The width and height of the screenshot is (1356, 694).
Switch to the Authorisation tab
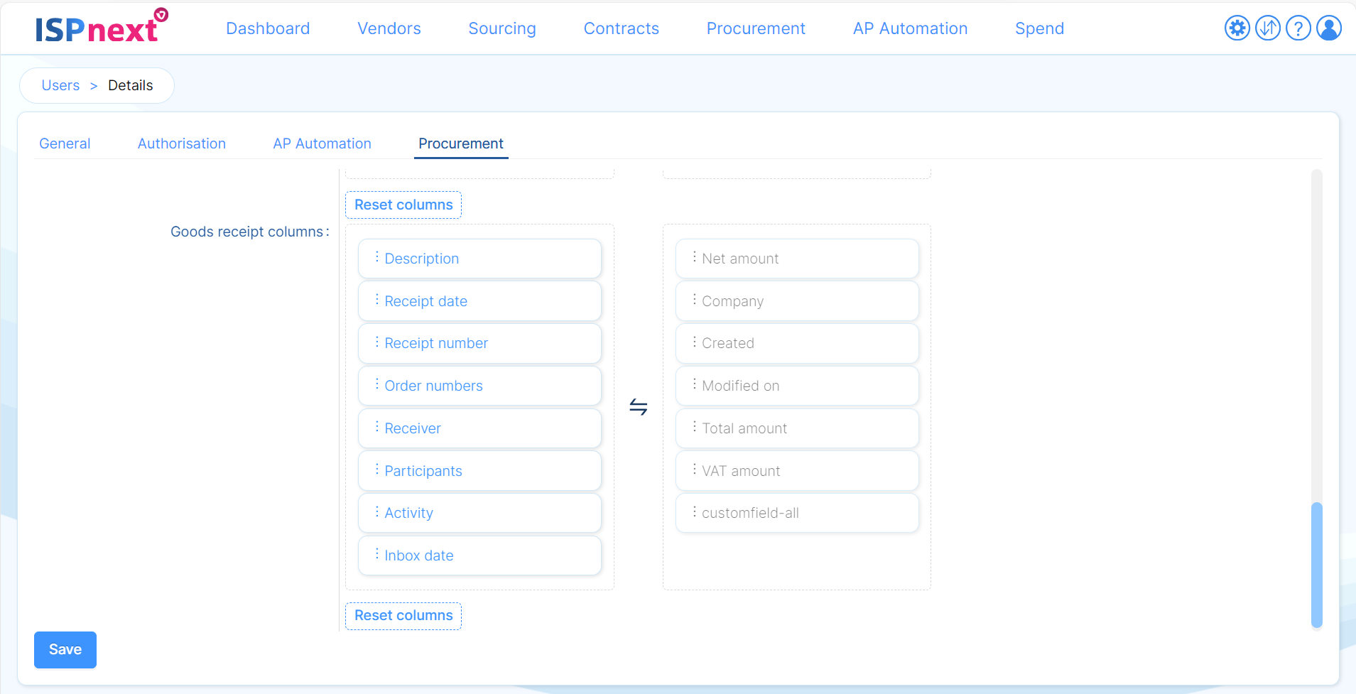point(182,143)
